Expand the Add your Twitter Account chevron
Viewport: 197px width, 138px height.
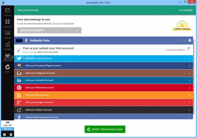click(x=189, y=58)
